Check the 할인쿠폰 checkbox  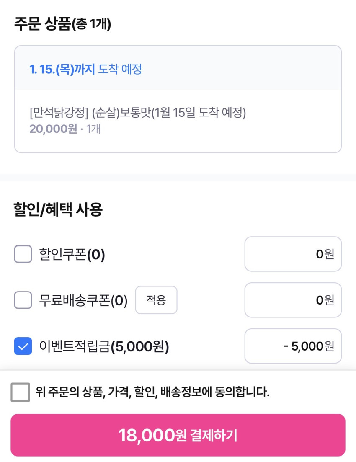coord(23,254)
